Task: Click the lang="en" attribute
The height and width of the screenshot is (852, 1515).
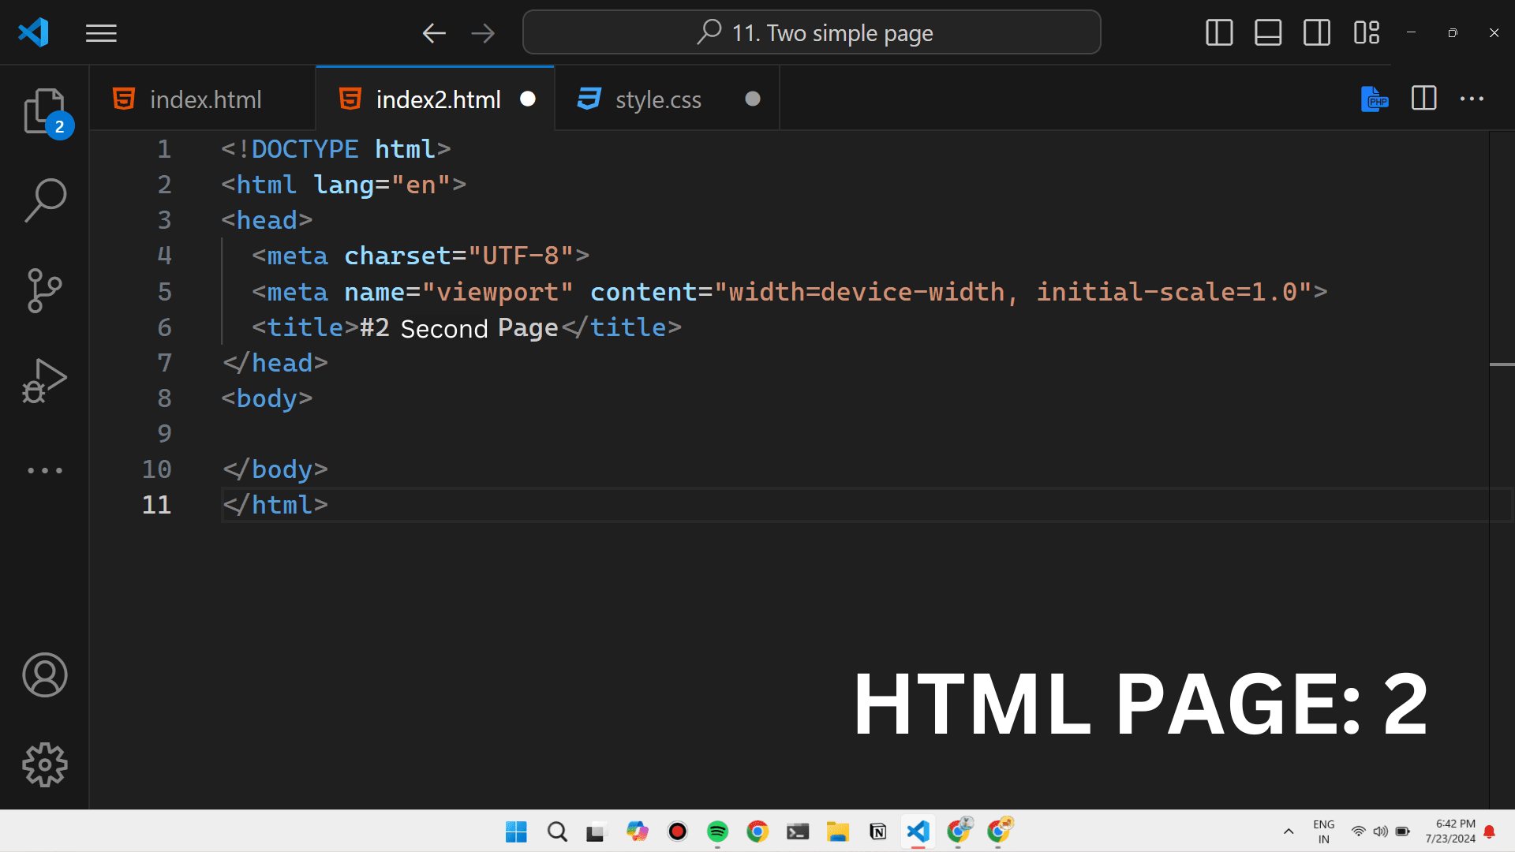Action: click(x=382, y=185)
